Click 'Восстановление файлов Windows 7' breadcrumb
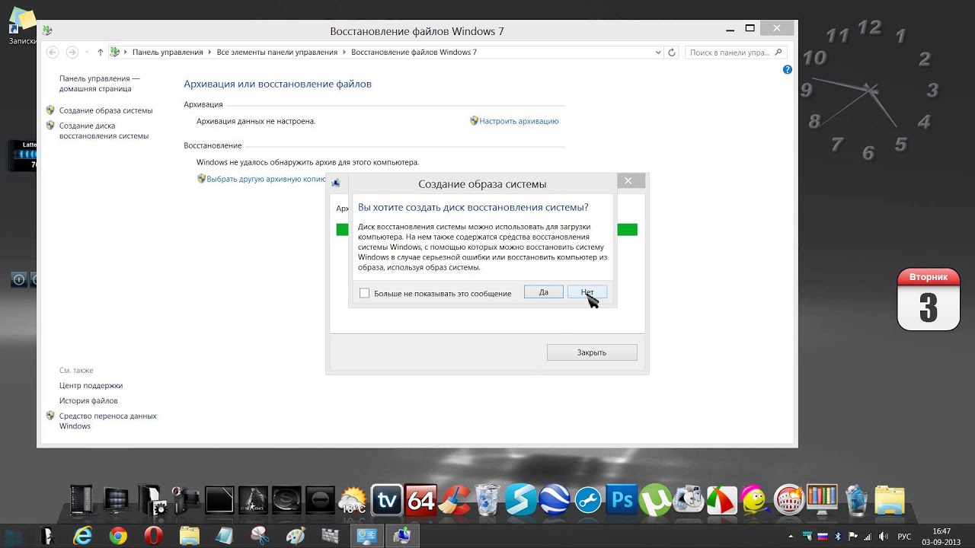 [414, 53]
